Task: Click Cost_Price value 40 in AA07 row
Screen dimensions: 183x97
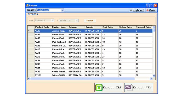Action: point(110,42)
